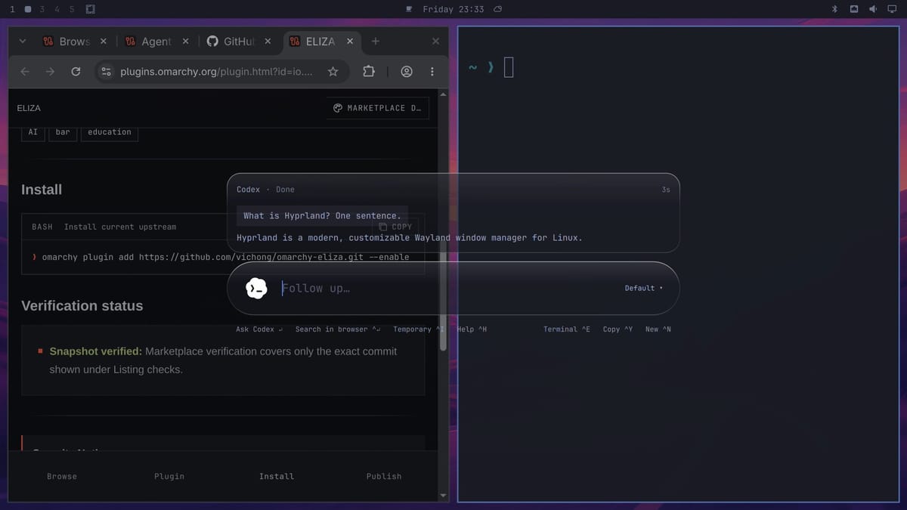Viewport: 907px width, 510px height.
Task: Open Help in Codex bar
Action: [472, 329]
